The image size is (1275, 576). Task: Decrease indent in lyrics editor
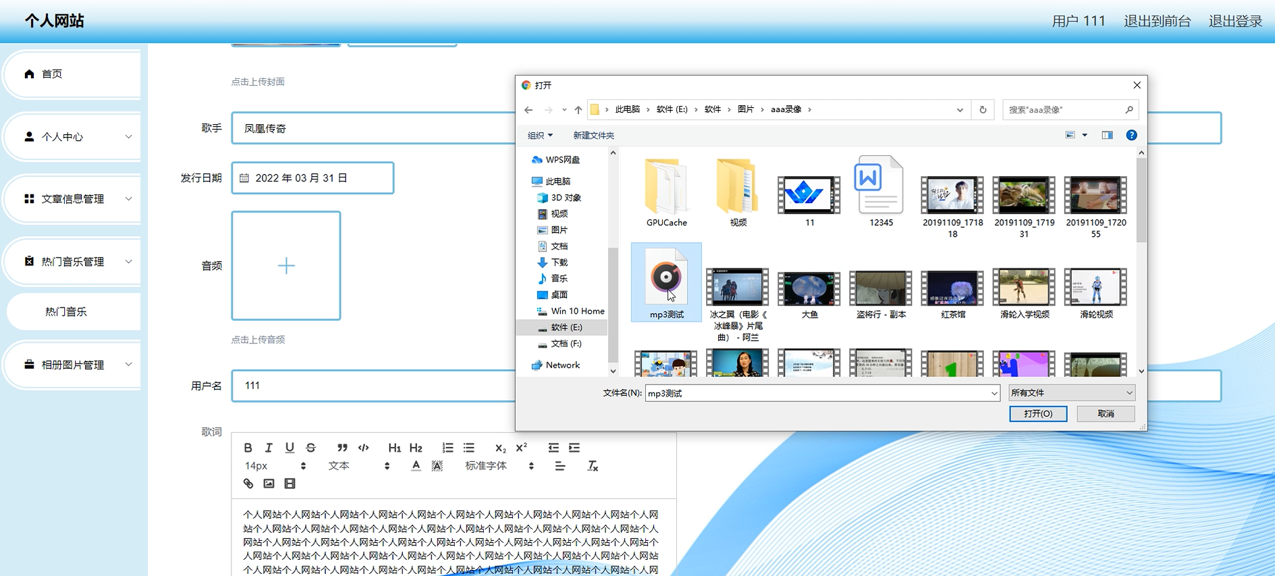tap(553, 448)
